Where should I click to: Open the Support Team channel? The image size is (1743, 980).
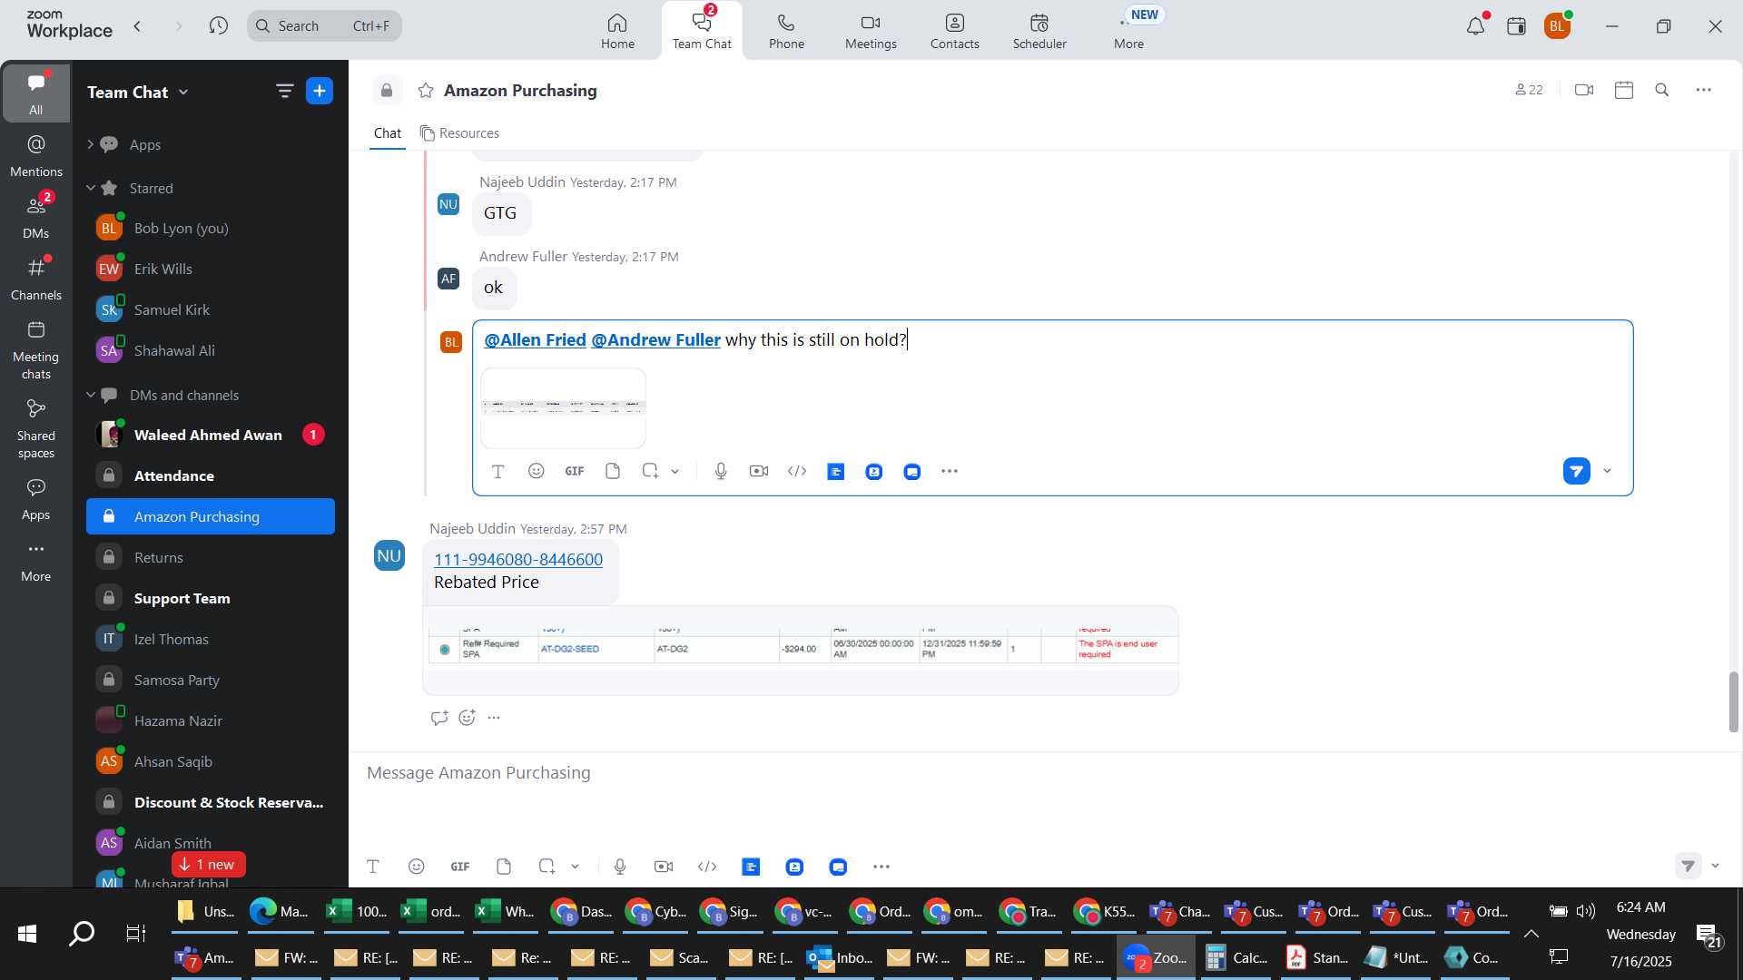coord(211,598)
